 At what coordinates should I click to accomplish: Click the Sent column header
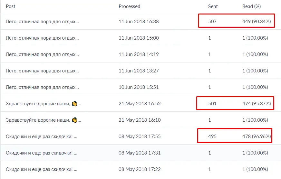[213, 6]
